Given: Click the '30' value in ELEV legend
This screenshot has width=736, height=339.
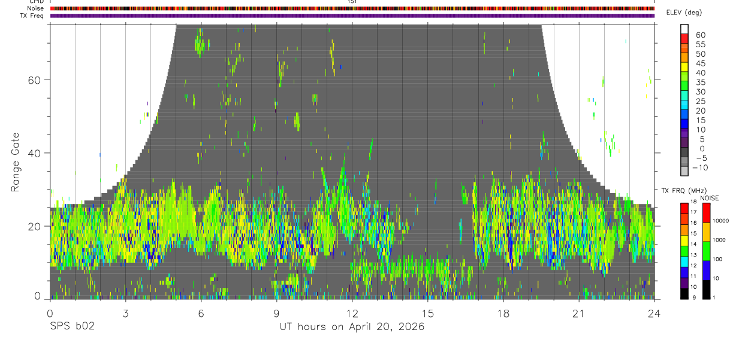Looking at the screenshot, I should pos(701,92).
